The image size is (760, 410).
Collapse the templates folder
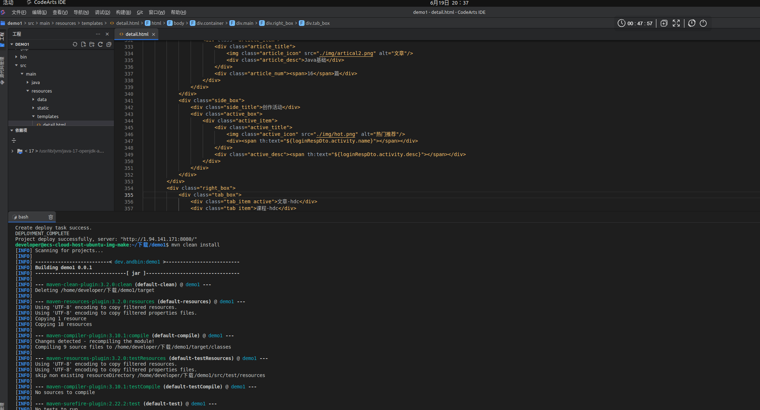33,116
